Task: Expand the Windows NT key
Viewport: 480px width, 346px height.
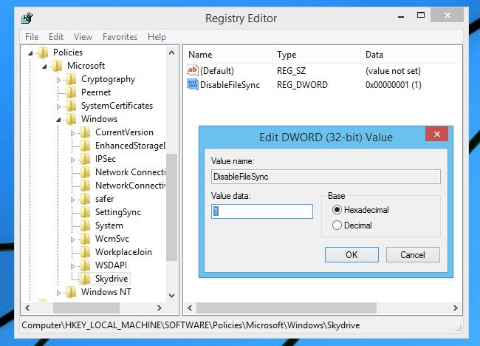Action: pyautogui.click(x=58, y=293)
